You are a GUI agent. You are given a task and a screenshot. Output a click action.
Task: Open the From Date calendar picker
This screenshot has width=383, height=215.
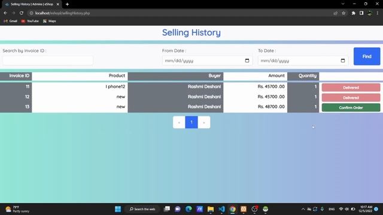(x=247, y=60)
